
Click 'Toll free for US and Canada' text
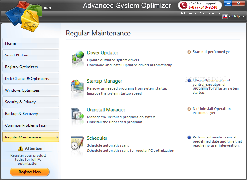click(x=200, y=13)
